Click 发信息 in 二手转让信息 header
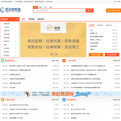The width and height of the screenshot is (121, 121). click(x=115, y=61)
